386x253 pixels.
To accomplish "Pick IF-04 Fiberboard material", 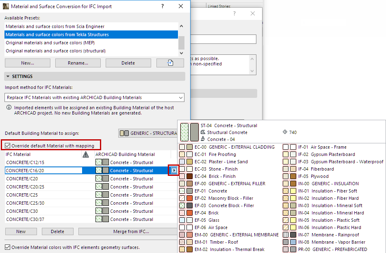I will (308, 169).
